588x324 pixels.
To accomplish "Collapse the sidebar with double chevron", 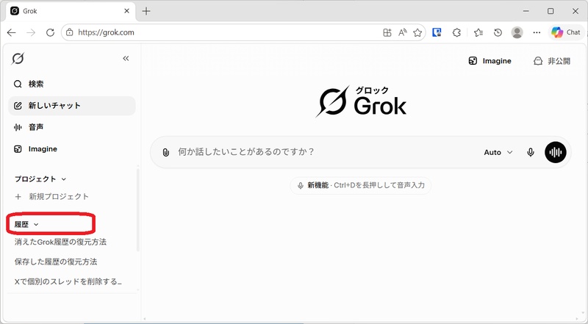I will point(126,58).
